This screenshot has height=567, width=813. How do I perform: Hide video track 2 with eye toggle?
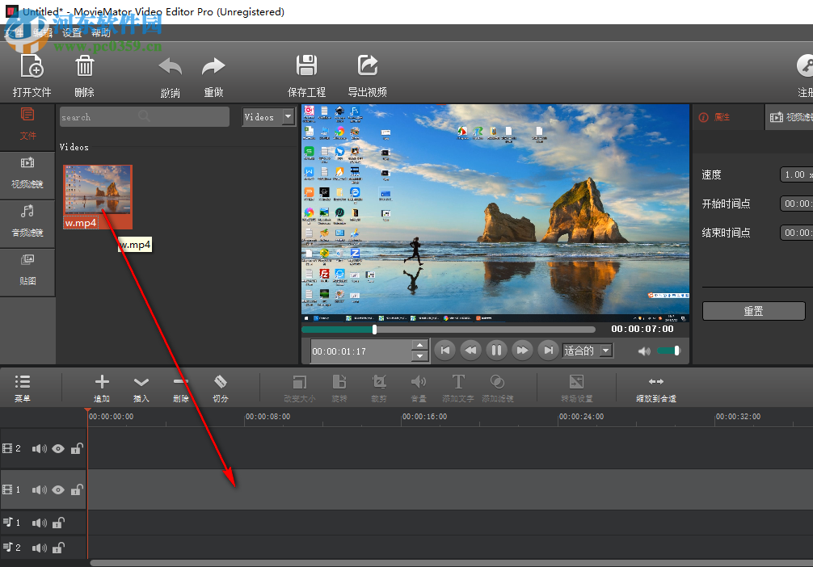click(x=58, y=448)
